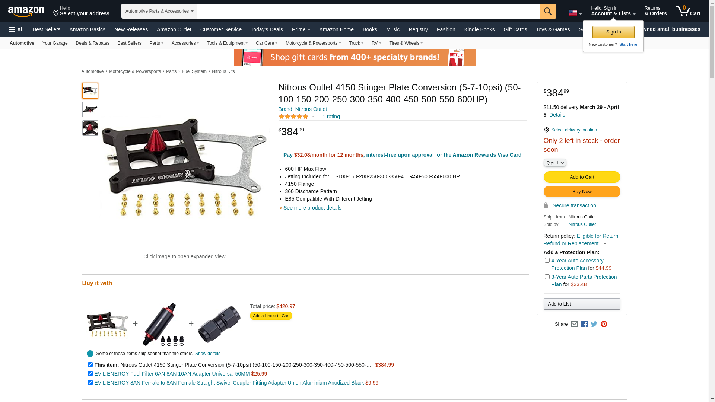Uncheck the EVIL ENERGY Fuel Filter item
Screen dimensions: 715x402
(x=90, y=374)
